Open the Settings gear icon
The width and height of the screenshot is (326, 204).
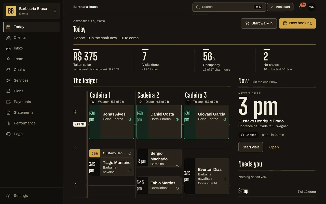click(8, 196)
